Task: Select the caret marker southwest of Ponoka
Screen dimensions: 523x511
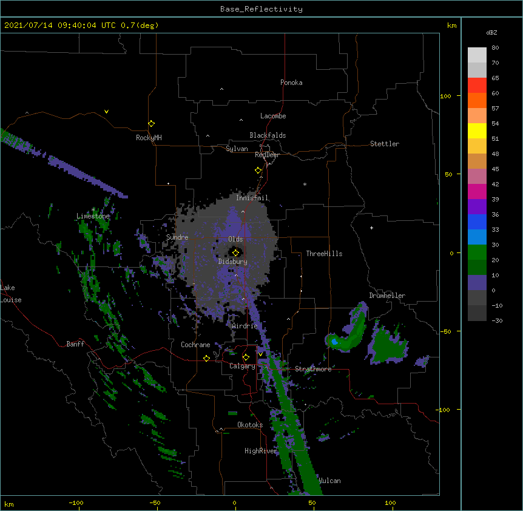Action: (x=222, y=89)
